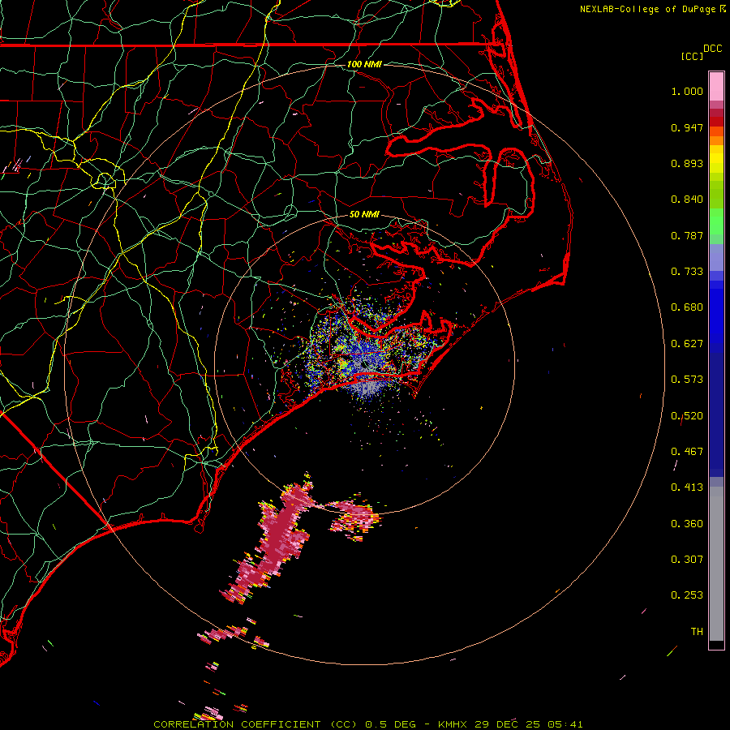The width and height of the screenshot is (730, 730).
Task: Click the radar site center in gray clutter
Action: [x=363, y=363]
